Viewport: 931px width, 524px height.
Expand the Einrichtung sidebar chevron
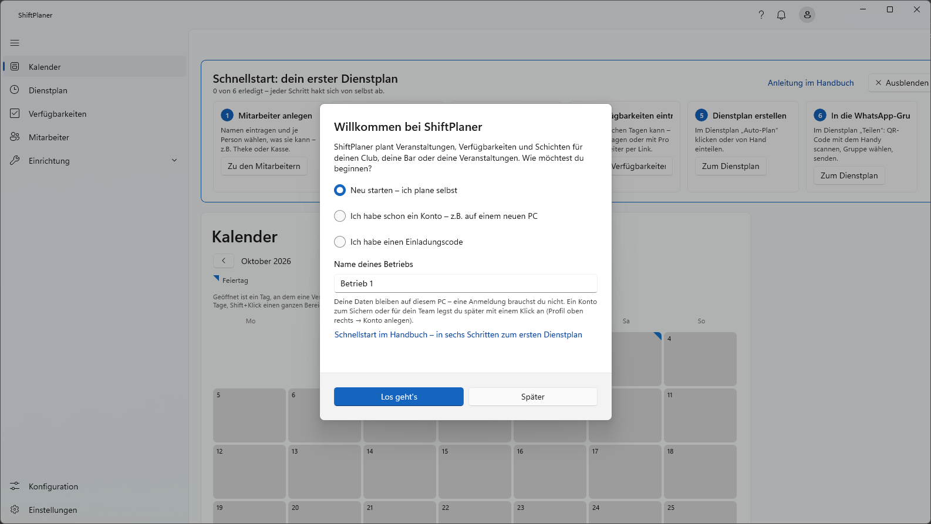pos(174,161)
